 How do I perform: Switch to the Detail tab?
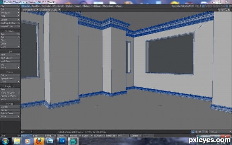69,6
